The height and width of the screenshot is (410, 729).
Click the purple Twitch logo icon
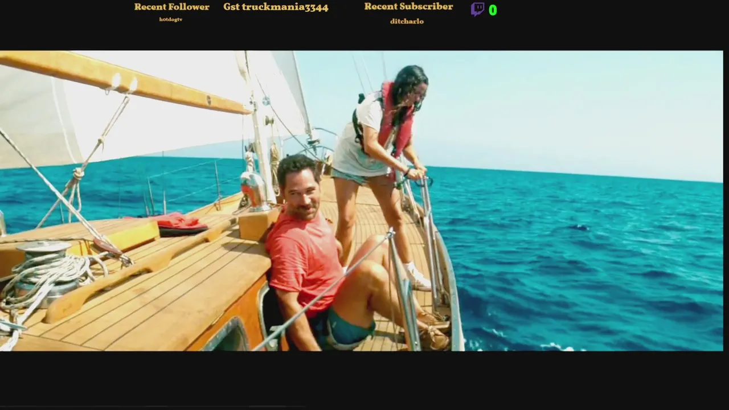[477, 9]
